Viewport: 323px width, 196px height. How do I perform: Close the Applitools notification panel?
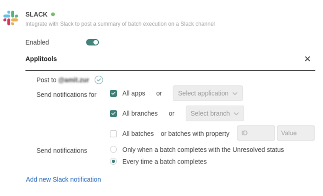coord(307,59)
